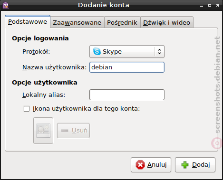This screenshot has width=223, height=180.
Task: Cancel with the Anuluj button
Action: pyautogui.click(x=151, y=165)
